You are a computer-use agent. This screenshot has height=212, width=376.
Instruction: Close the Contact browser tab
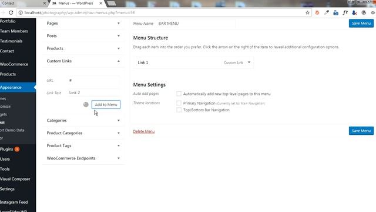[45, 4]
